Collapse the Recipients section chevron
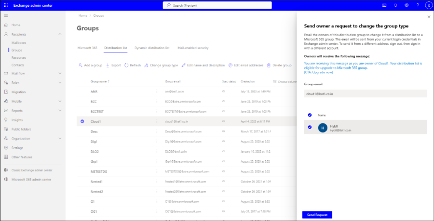 (60, 34)
